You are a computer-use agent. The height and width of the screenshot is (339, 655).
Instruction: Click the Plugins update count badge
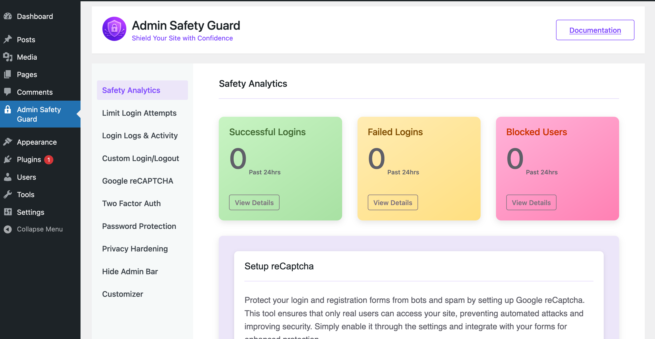pos(49,160)
